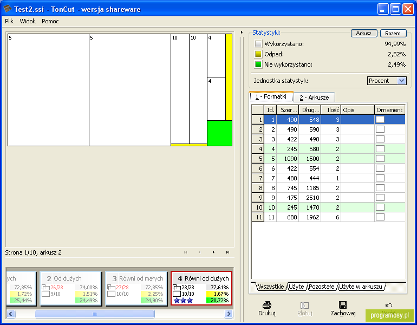Select the Równi od dużych result card
Viewport: 417px width, 325px height.
coord(201,288)
